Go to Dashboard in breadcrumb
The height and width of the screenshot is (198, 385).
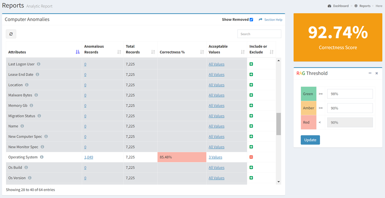click(x=341, y=6)
